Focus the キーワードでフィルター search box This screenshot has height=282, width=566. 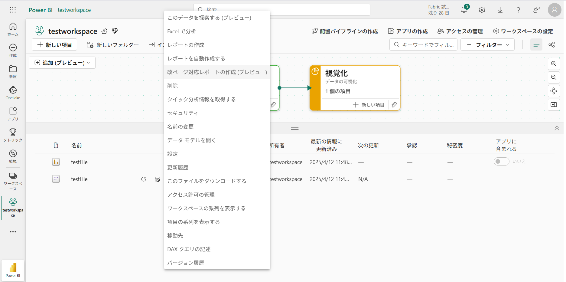[x=424, y=45]
